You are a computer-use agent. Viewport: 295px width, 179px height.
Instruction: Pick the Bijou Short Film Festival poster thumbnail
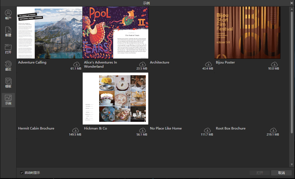click(247, 32)
